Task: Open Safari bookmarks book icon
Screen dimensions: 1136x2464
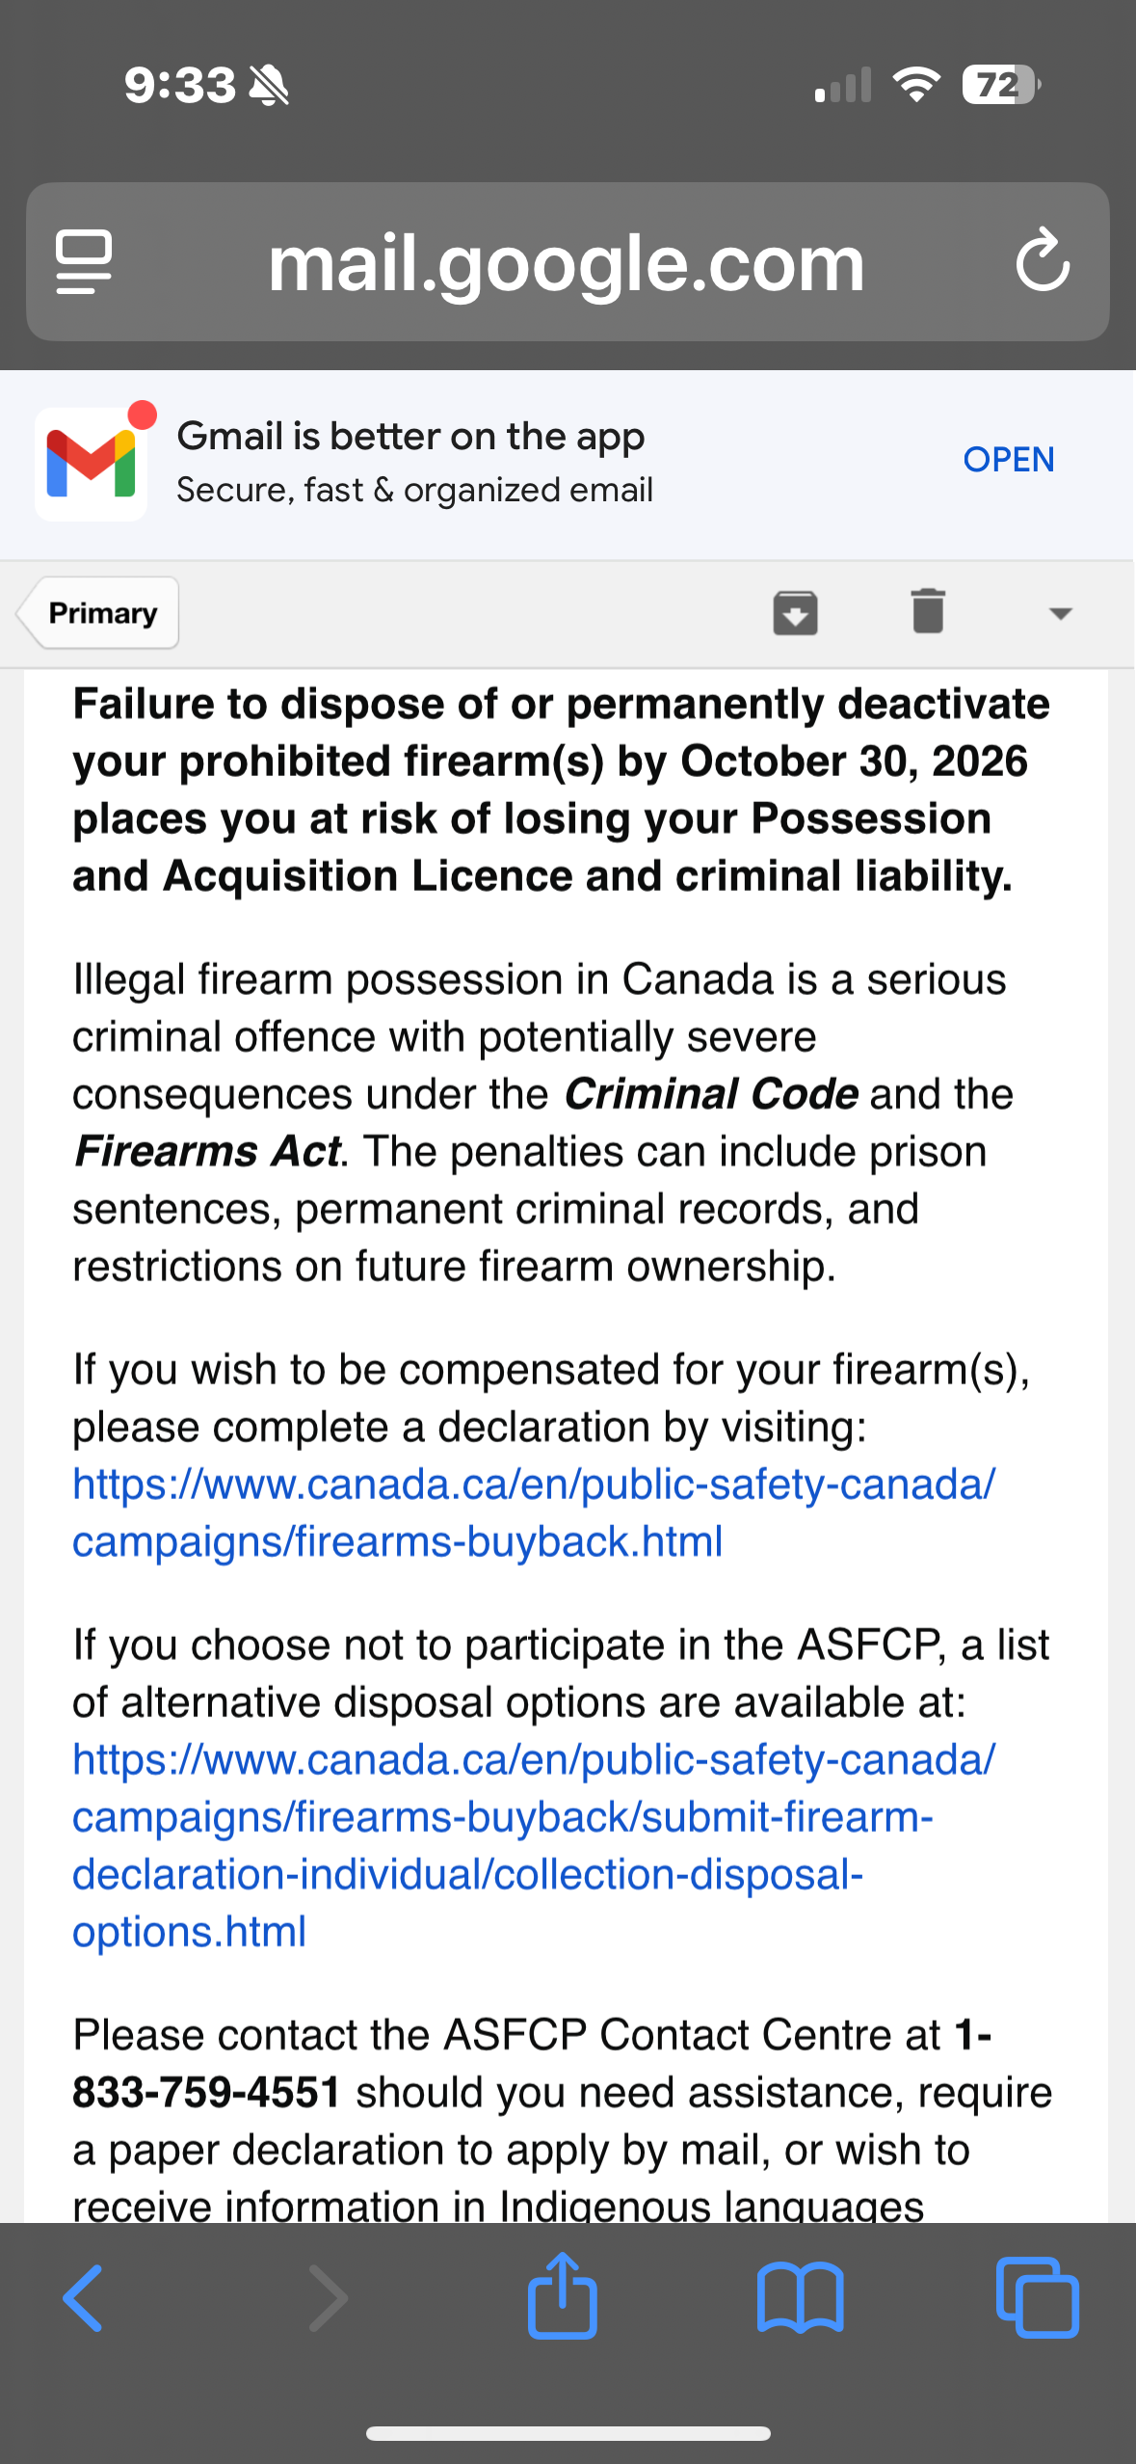Action: (800, 2298)
